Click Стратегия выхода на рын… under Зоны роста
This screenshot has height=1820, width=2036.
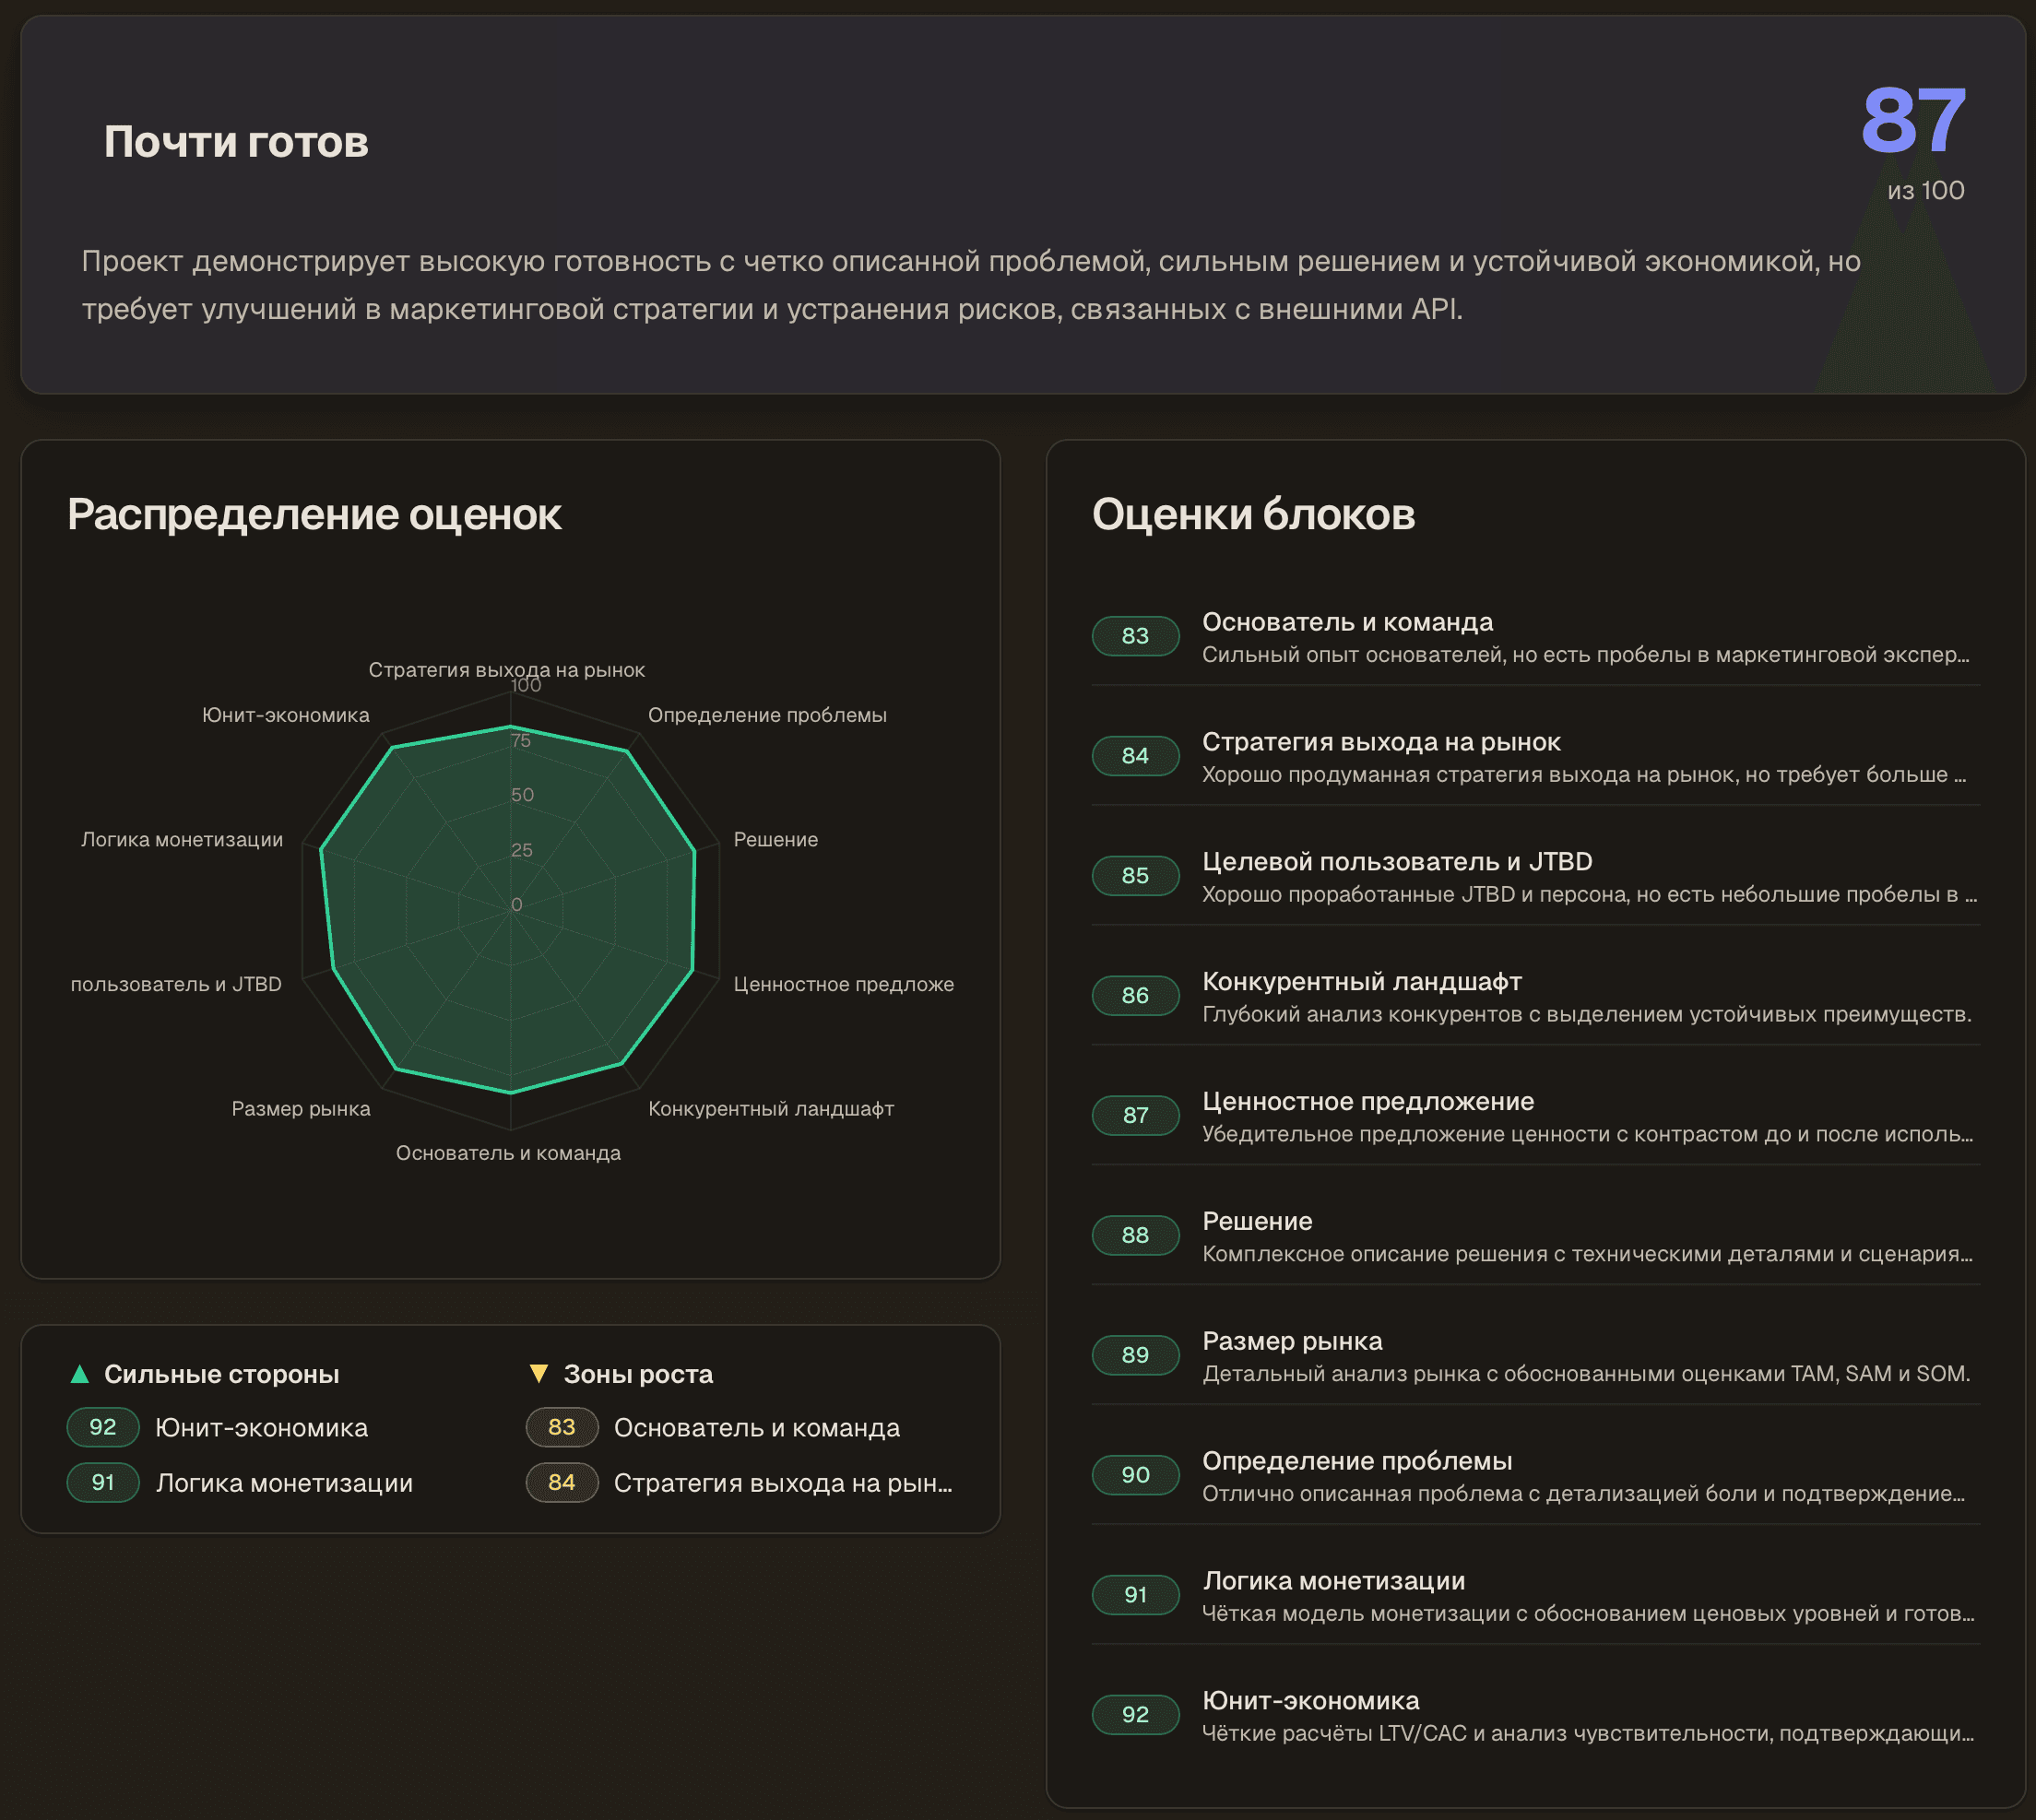(782, 1483)
